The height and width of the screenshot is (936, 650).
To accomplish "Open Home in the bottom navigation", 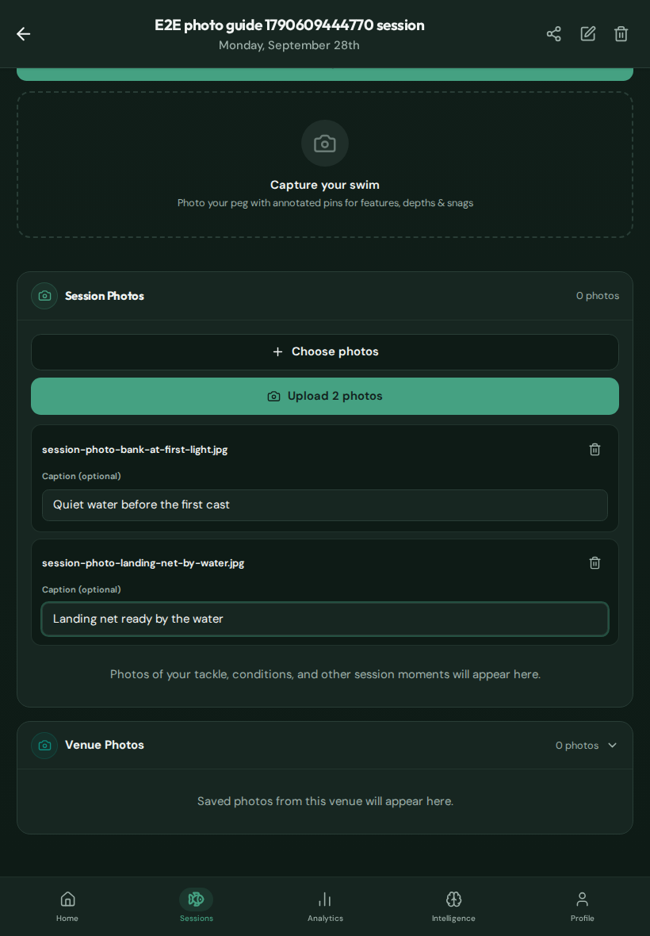I will pos(67,906).
